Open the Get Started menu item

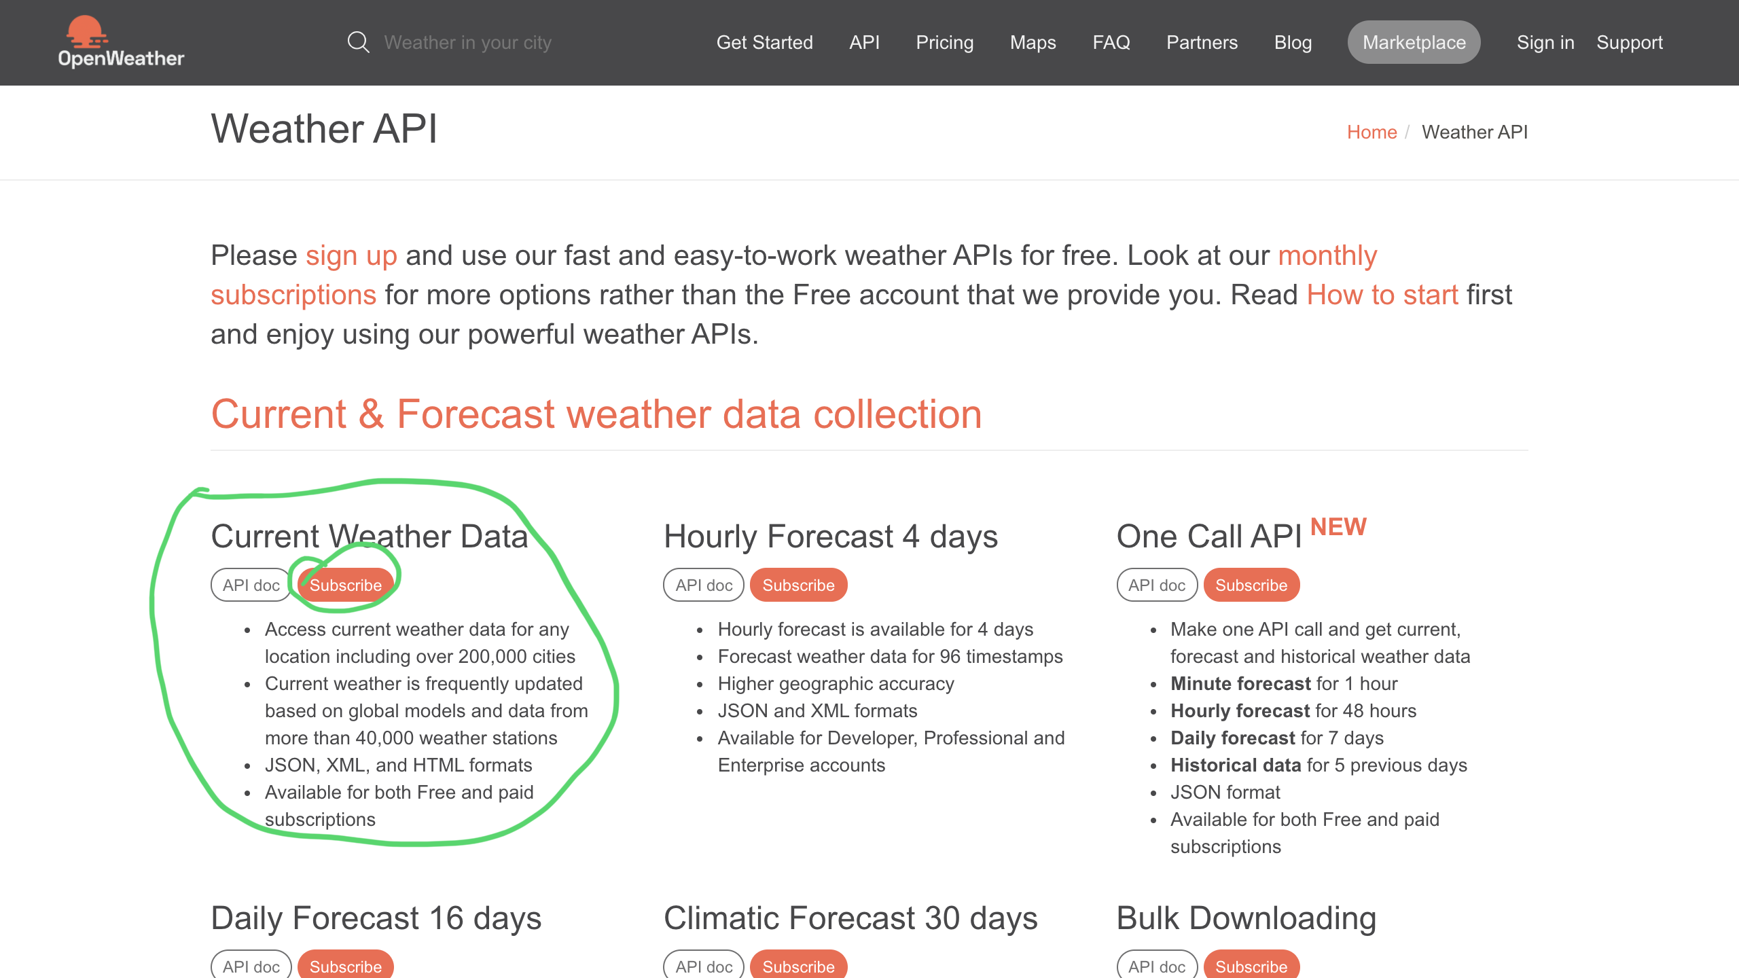(764, 42)
